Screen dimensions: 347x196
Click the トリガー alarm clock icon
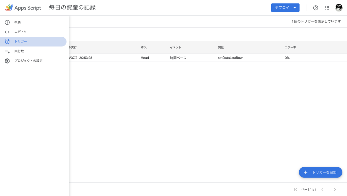point(7,41)
